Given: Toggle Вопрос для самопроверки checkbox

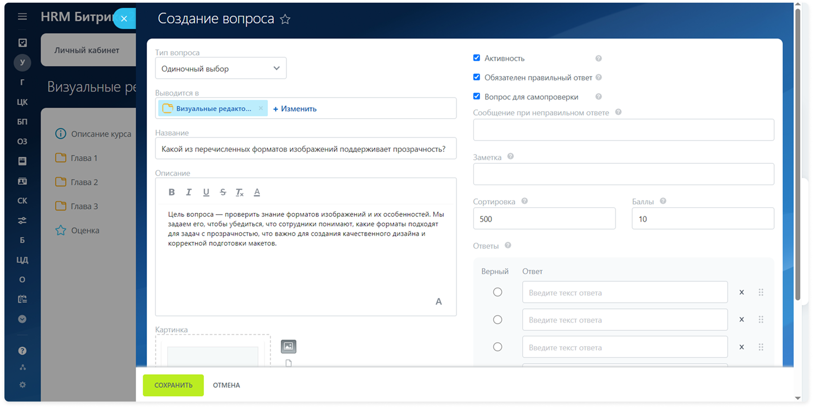Looking at the screenshot, I should point(477,96).
